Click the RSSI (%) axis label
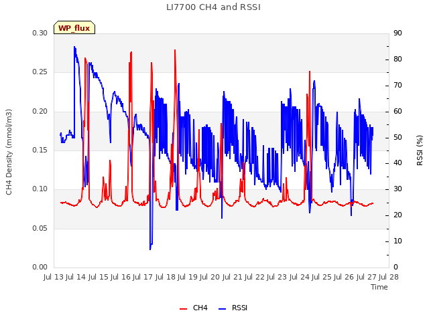Image resolution: width=429 pixels, height=321 pixels. coord(420,150)
